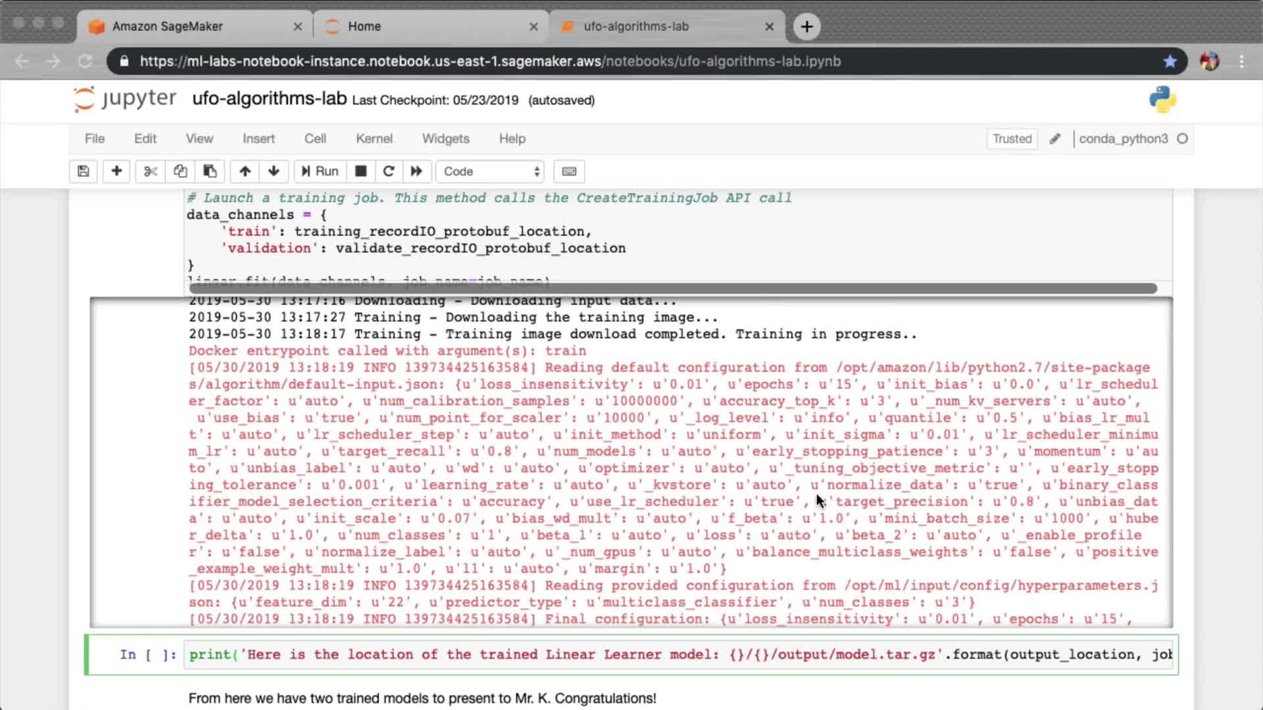Click the horizontal scrollbar under the code cell
1263x710 pixels.
coord(672,289)
